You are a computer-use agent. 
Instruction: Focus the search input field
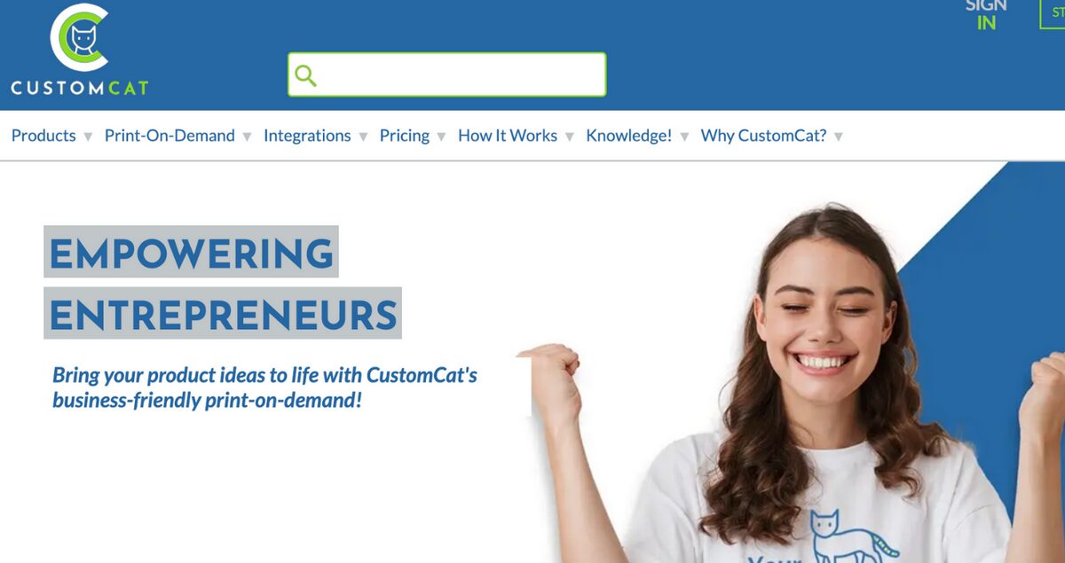tap(446, 74)
